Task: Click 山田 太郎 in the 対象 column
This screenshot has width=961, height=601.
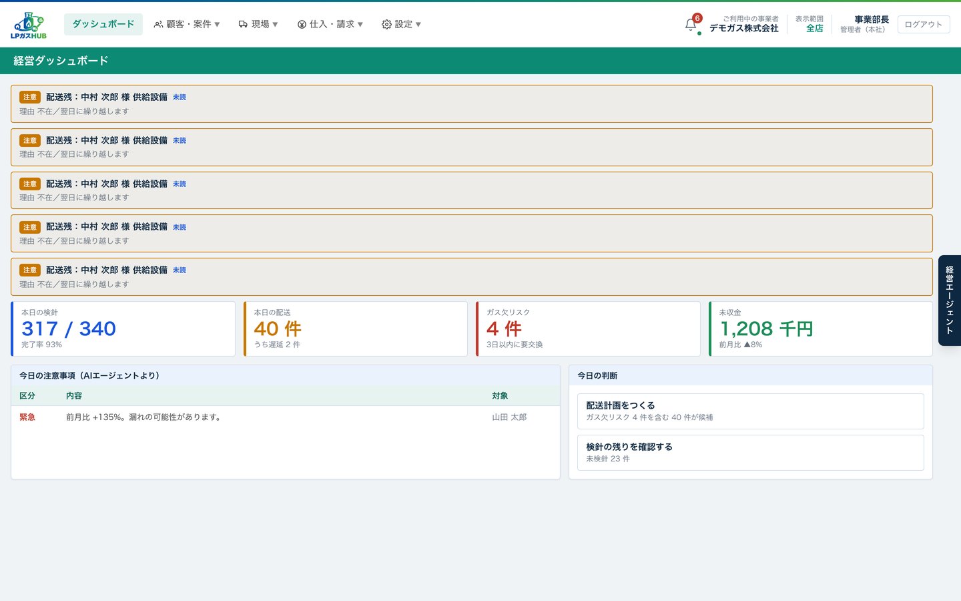Action: (x=509, y=417)
